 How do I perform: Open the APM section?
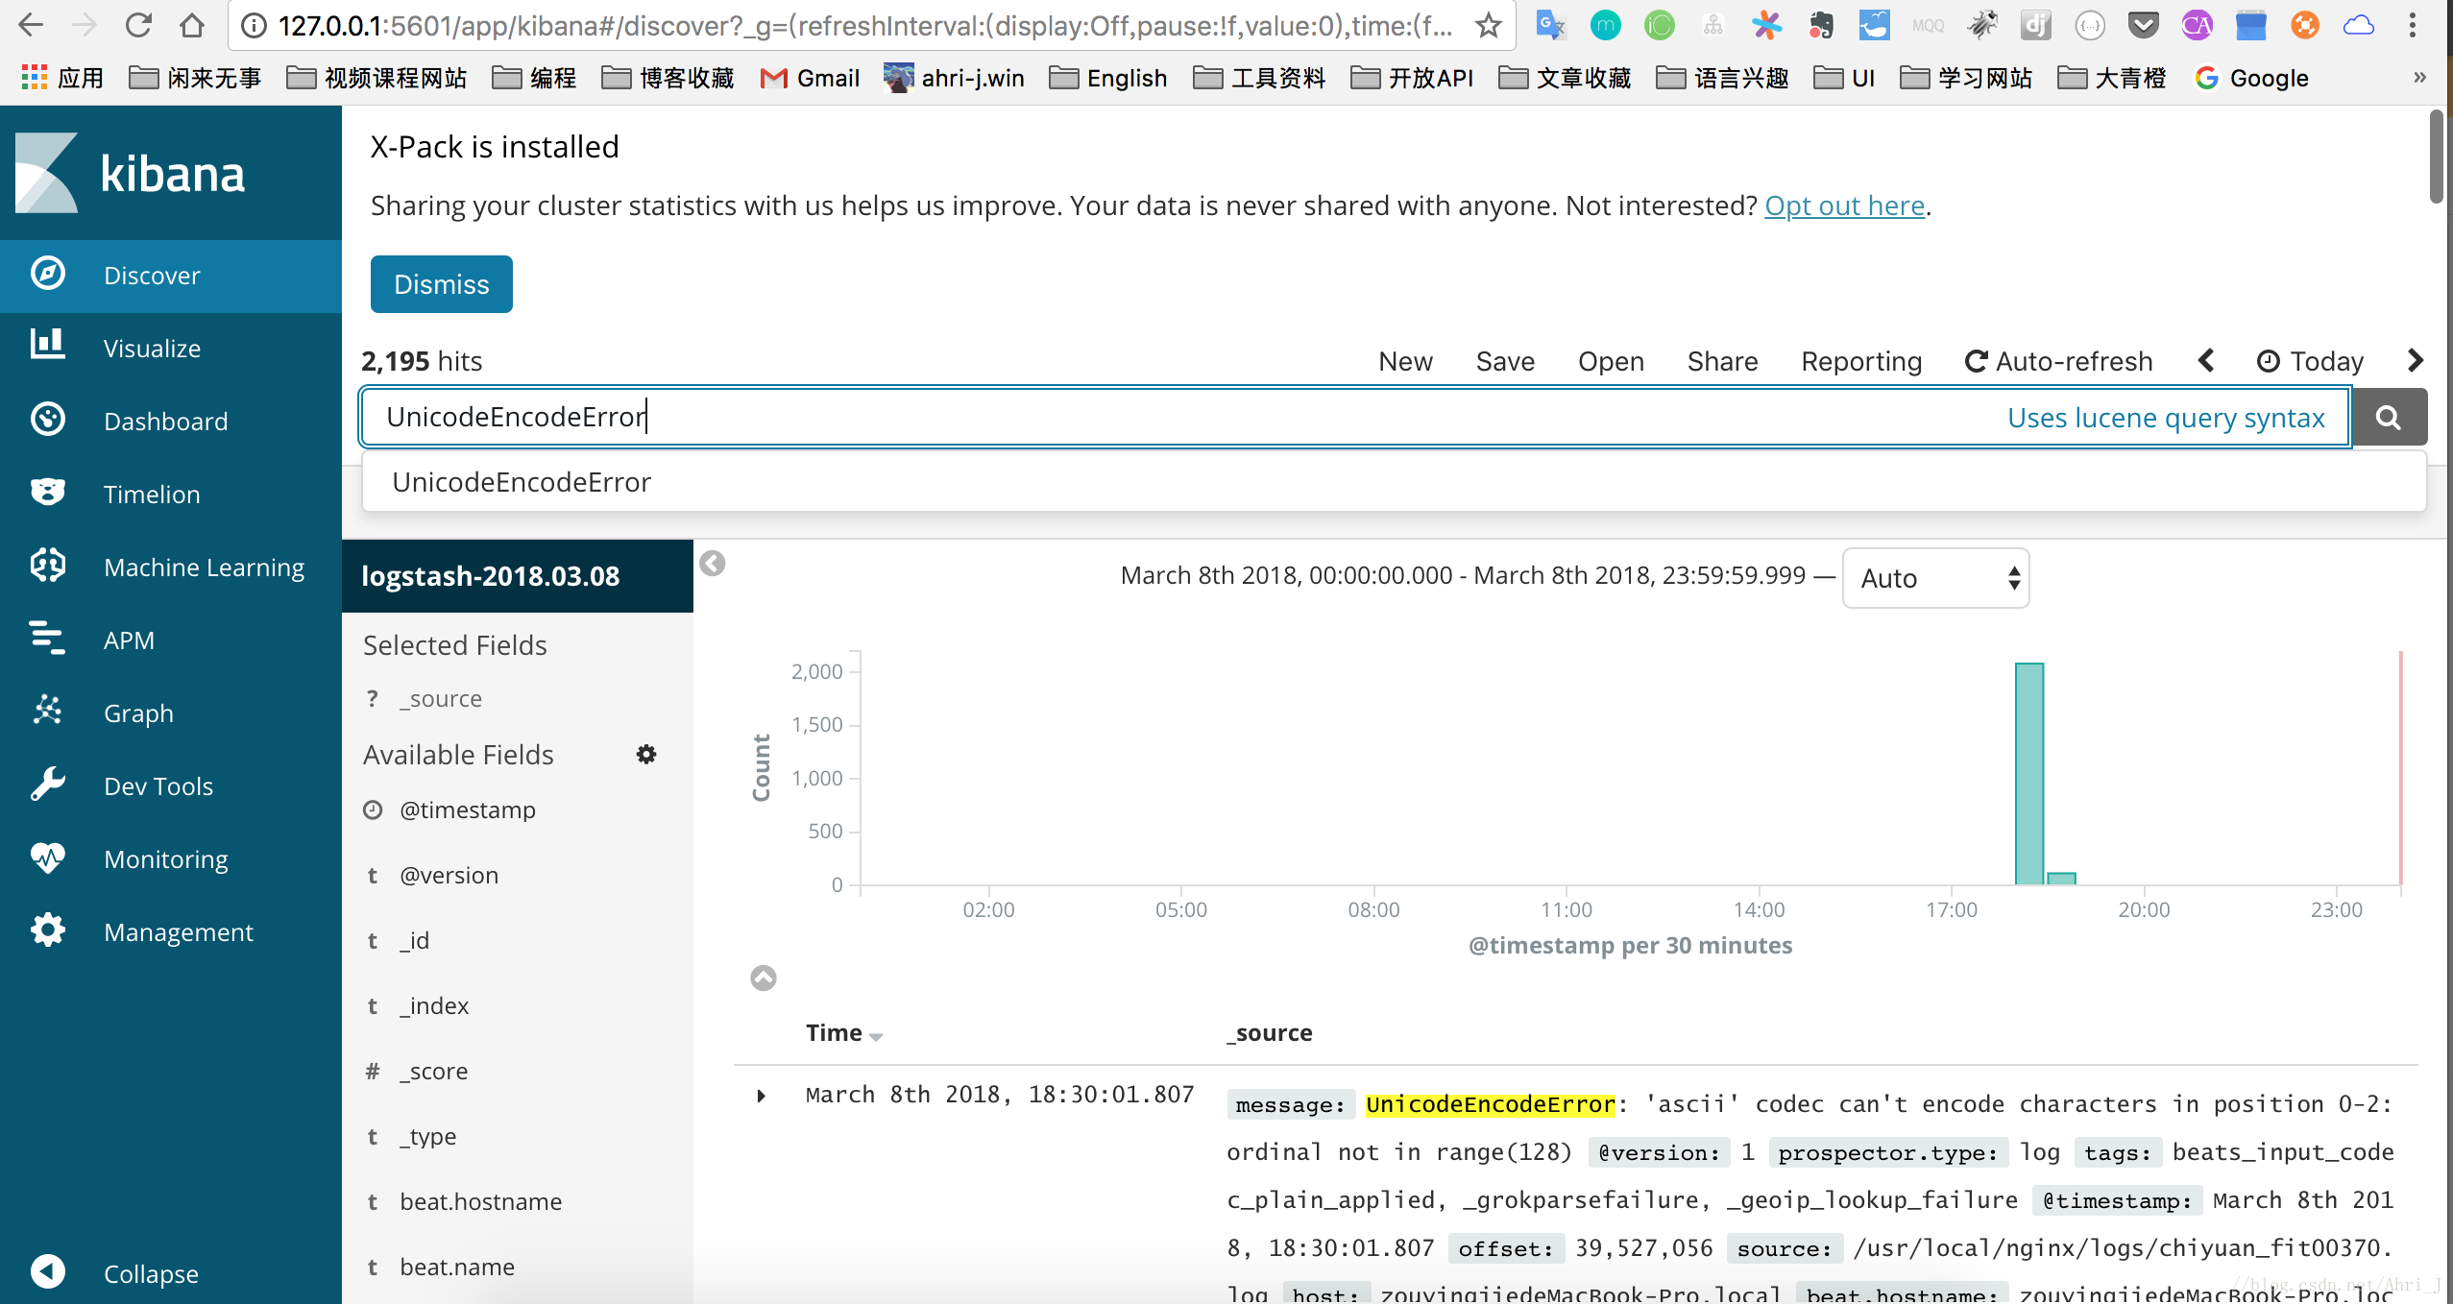[x=171, y=640]
